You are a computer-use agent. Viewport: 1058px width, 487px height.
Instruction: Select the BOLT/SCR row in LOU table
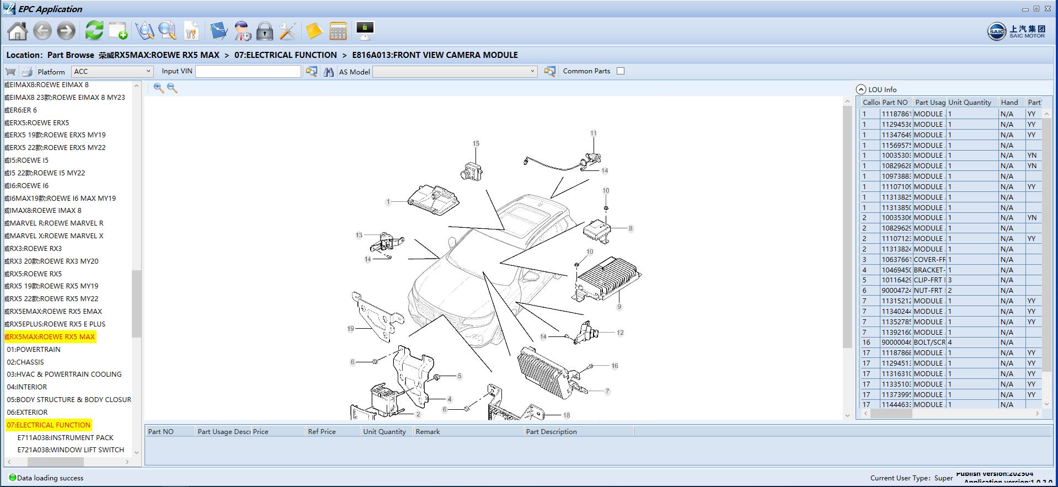(951, 342)
